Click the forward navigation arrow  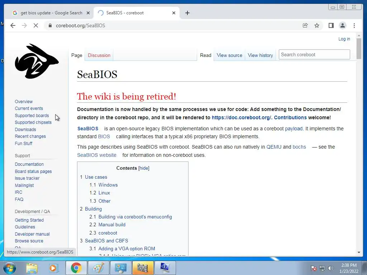[x=24, y=25]
